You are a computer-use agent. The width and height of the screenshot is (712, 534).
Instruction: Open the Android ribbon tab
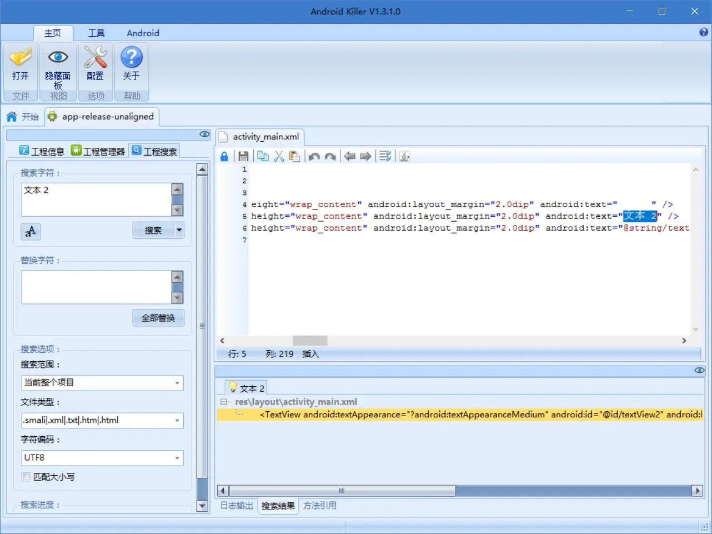(x=143, y=33)
